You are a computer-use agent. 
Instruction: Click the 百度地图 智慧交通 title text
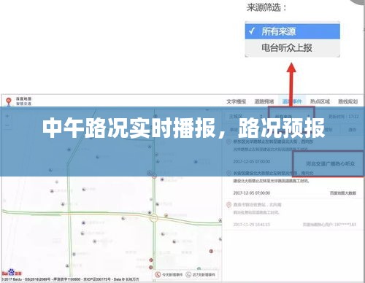pos(23,101)
